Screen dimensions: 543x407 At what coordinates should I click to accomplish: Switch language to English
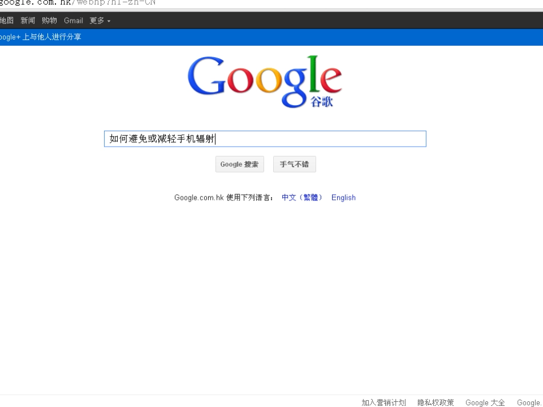click(x=344, y=198)
